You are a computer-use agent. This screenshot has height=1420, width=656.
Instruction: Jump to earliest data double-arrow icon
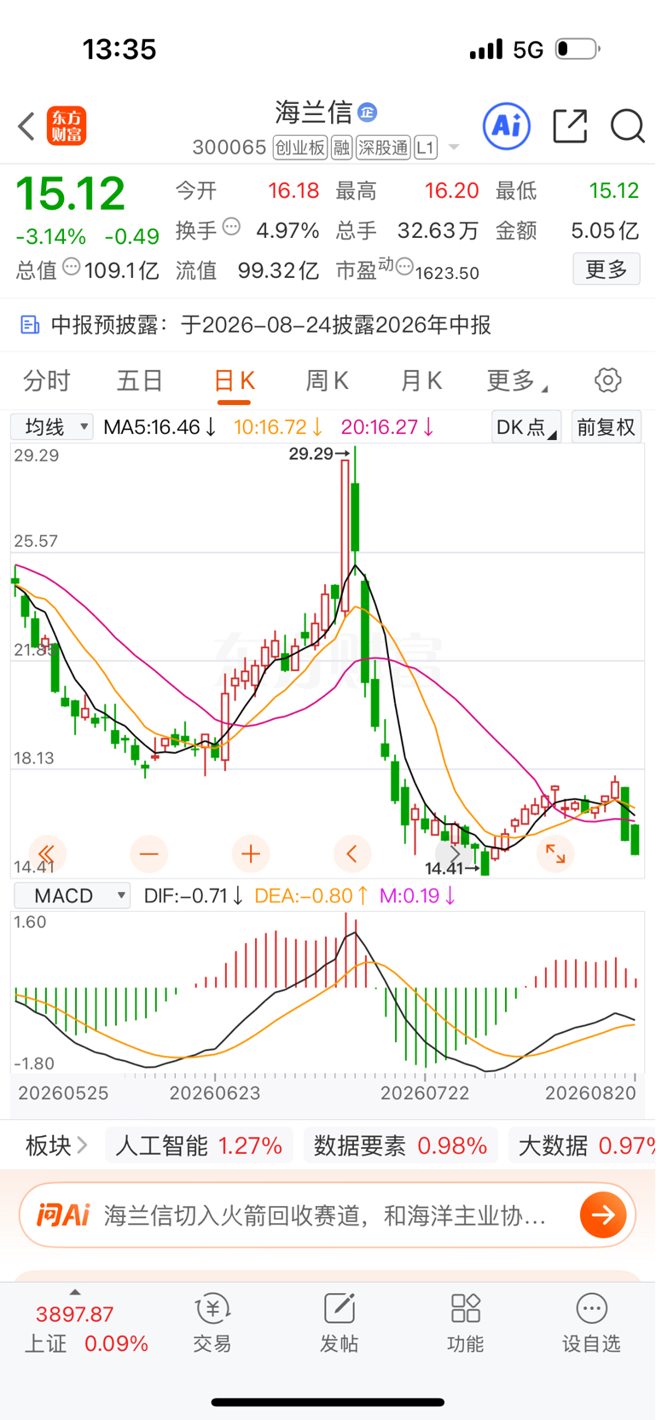point(48,854)
